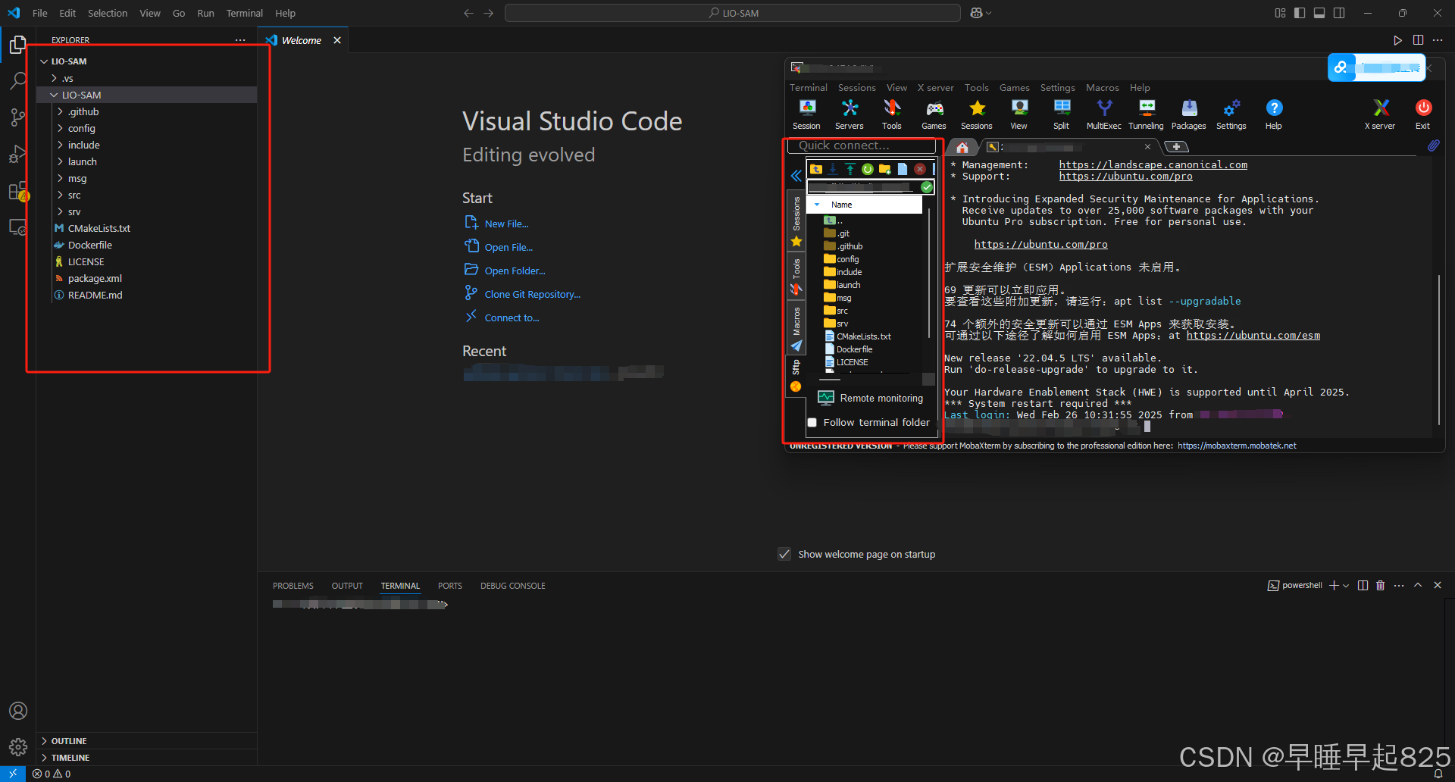Select CMakeLists.txt in the SFTP file list

point(863,336)
